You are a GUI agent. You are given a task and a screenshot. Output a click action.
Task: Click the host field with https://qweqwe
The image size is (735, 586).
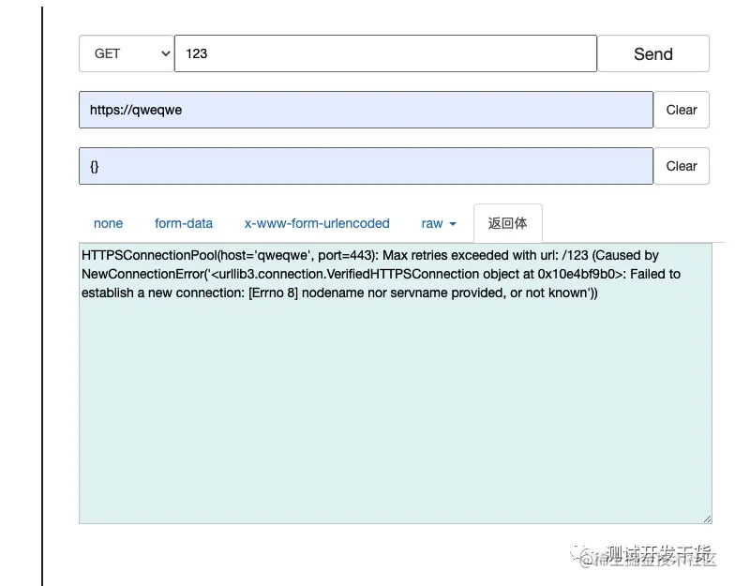coord(366,110)
